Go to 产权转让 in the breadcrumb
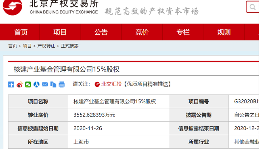 [x=46, y=46]
